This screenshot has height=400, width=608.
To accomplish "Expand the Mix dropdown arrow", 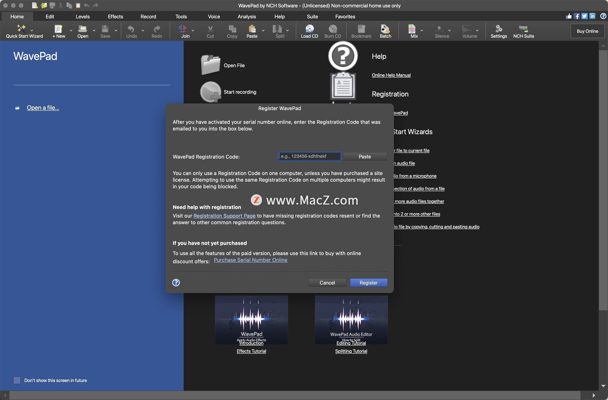I will (x=421, y=30).
